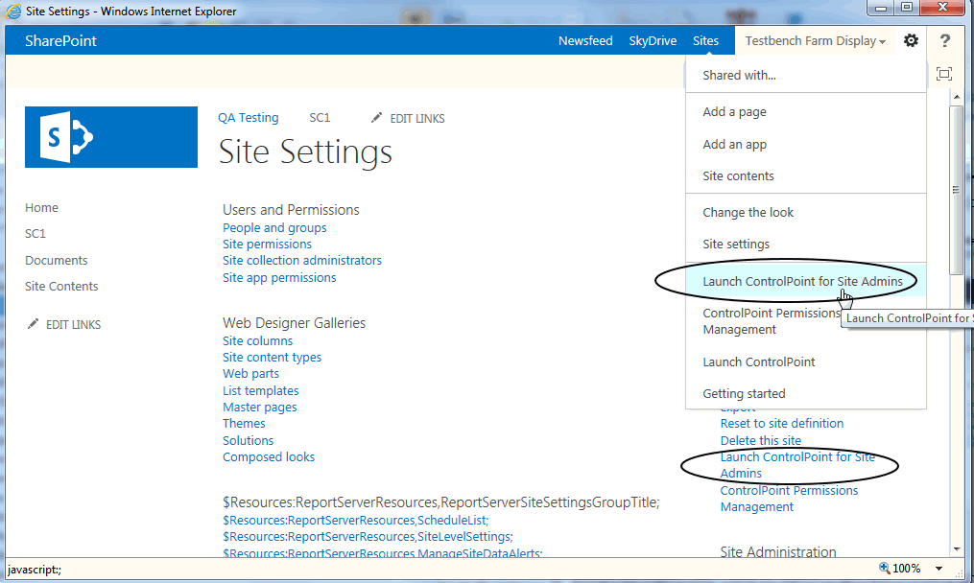Select Launch ControlPoint for Site Admins

point(803,281)
